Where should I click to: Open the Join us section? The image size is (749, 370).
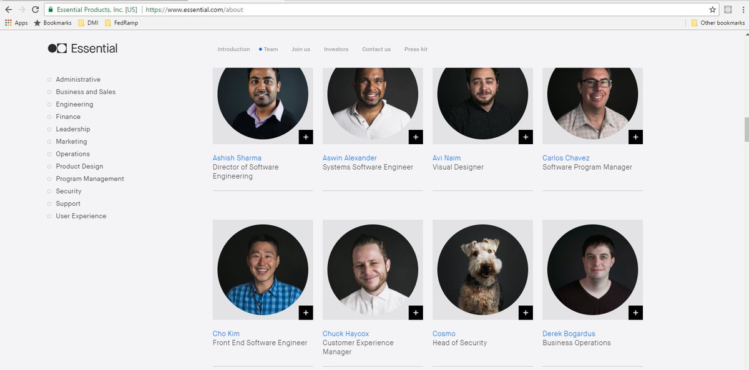coord(301,49)
